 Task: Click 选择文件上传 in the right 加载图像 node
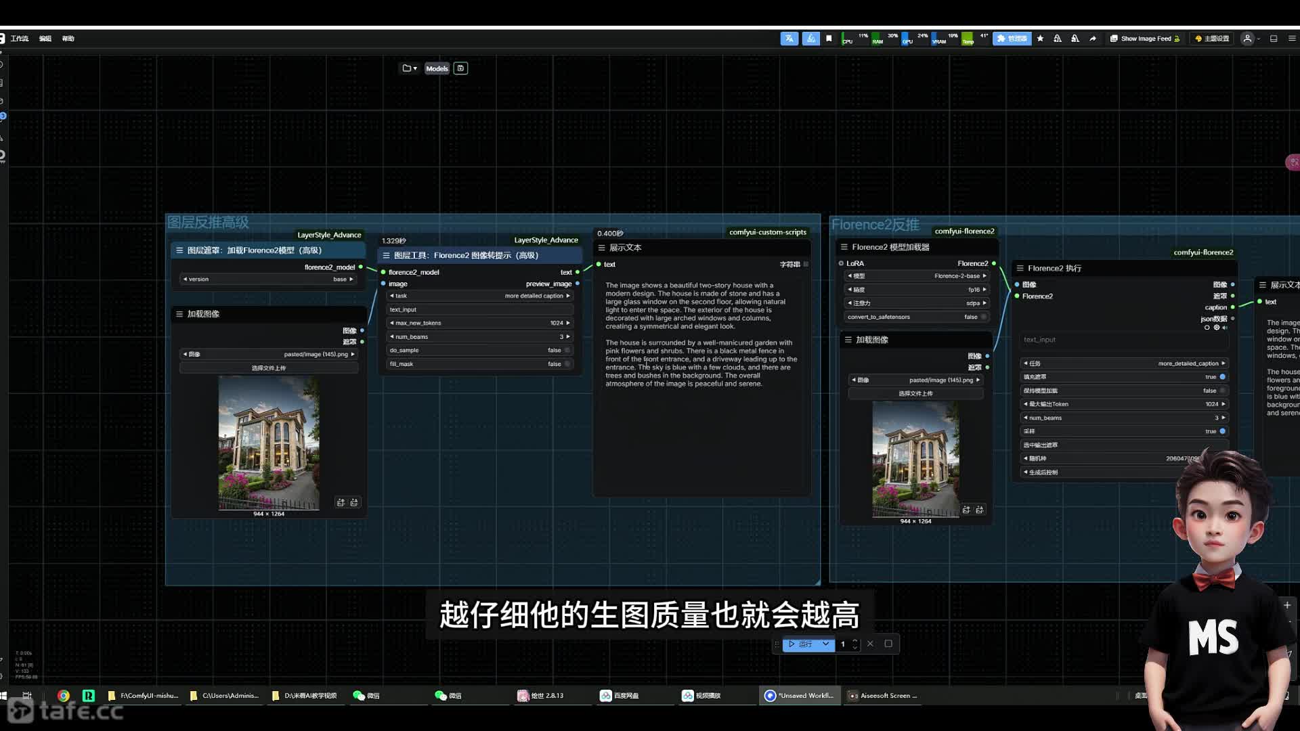(x=916, y=393)
